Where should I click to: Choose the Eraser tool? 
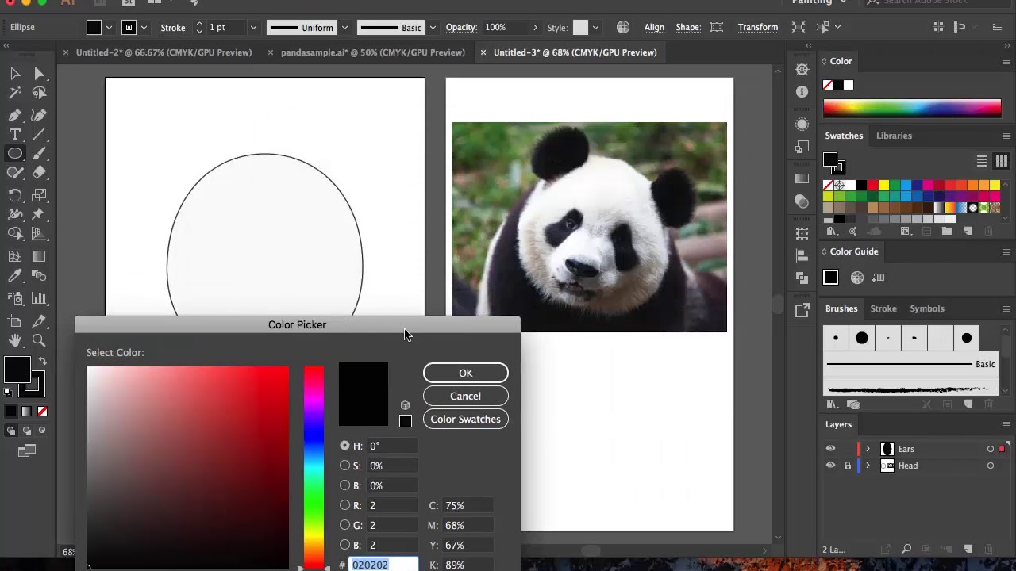coord(39,172)
